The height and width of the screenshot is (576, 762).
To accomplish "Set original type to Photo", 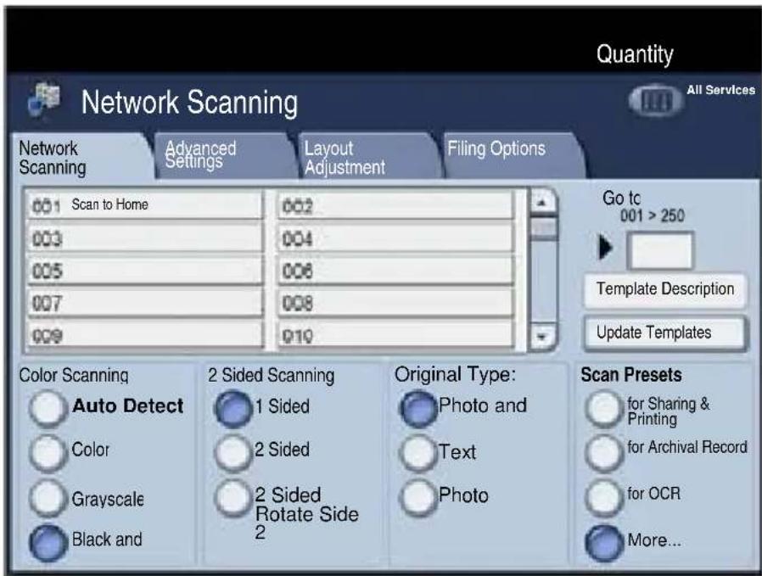I will [417, 497].
